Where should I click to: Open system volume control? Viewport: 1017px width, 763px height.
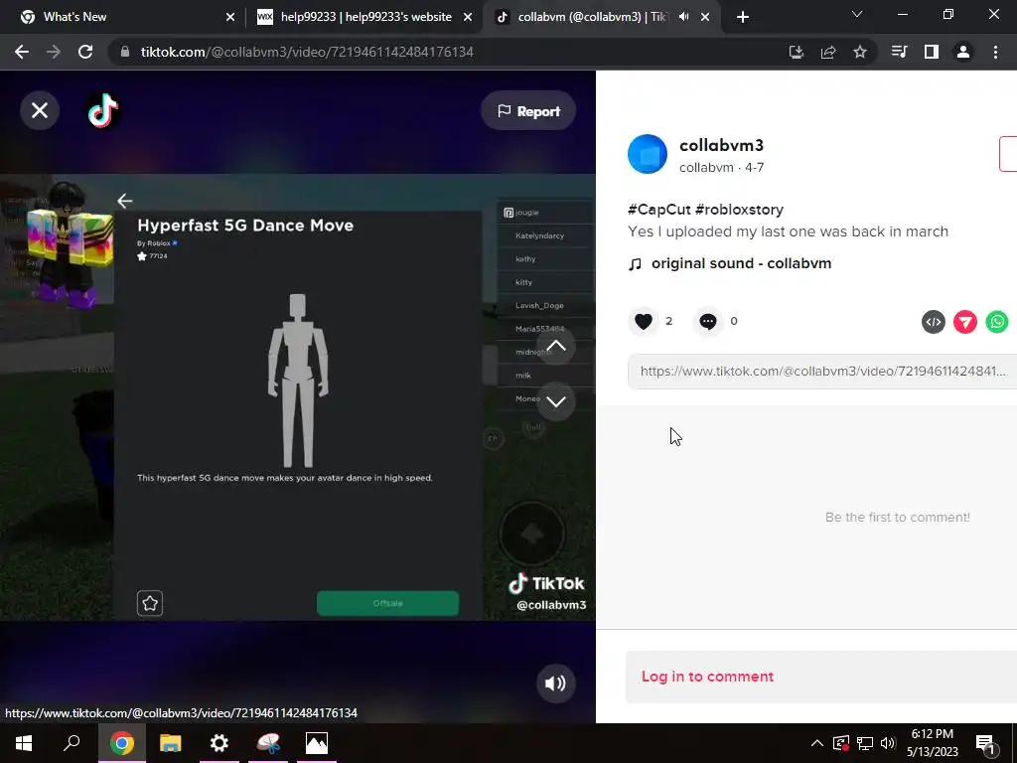pyautogui.click(x=888, y=743)
